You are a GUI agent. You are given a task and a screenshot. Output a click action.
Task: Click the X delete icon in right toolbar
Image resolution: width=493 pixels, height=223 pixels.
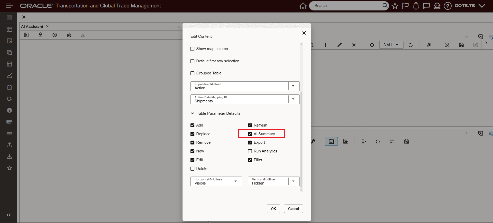(354, 45)
